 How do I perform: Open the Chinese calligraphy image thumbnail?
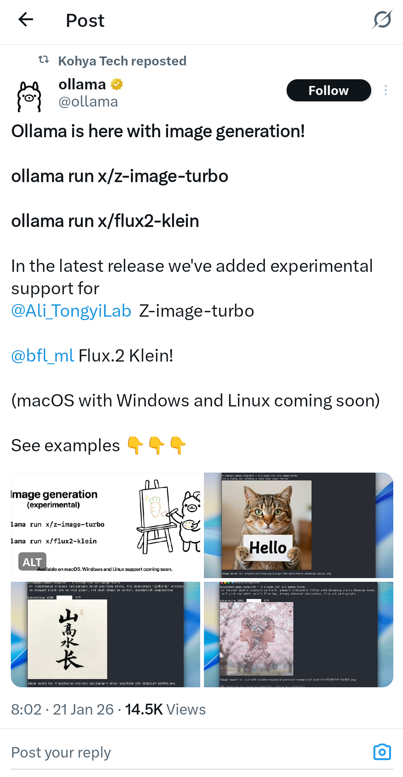(106, 635)
